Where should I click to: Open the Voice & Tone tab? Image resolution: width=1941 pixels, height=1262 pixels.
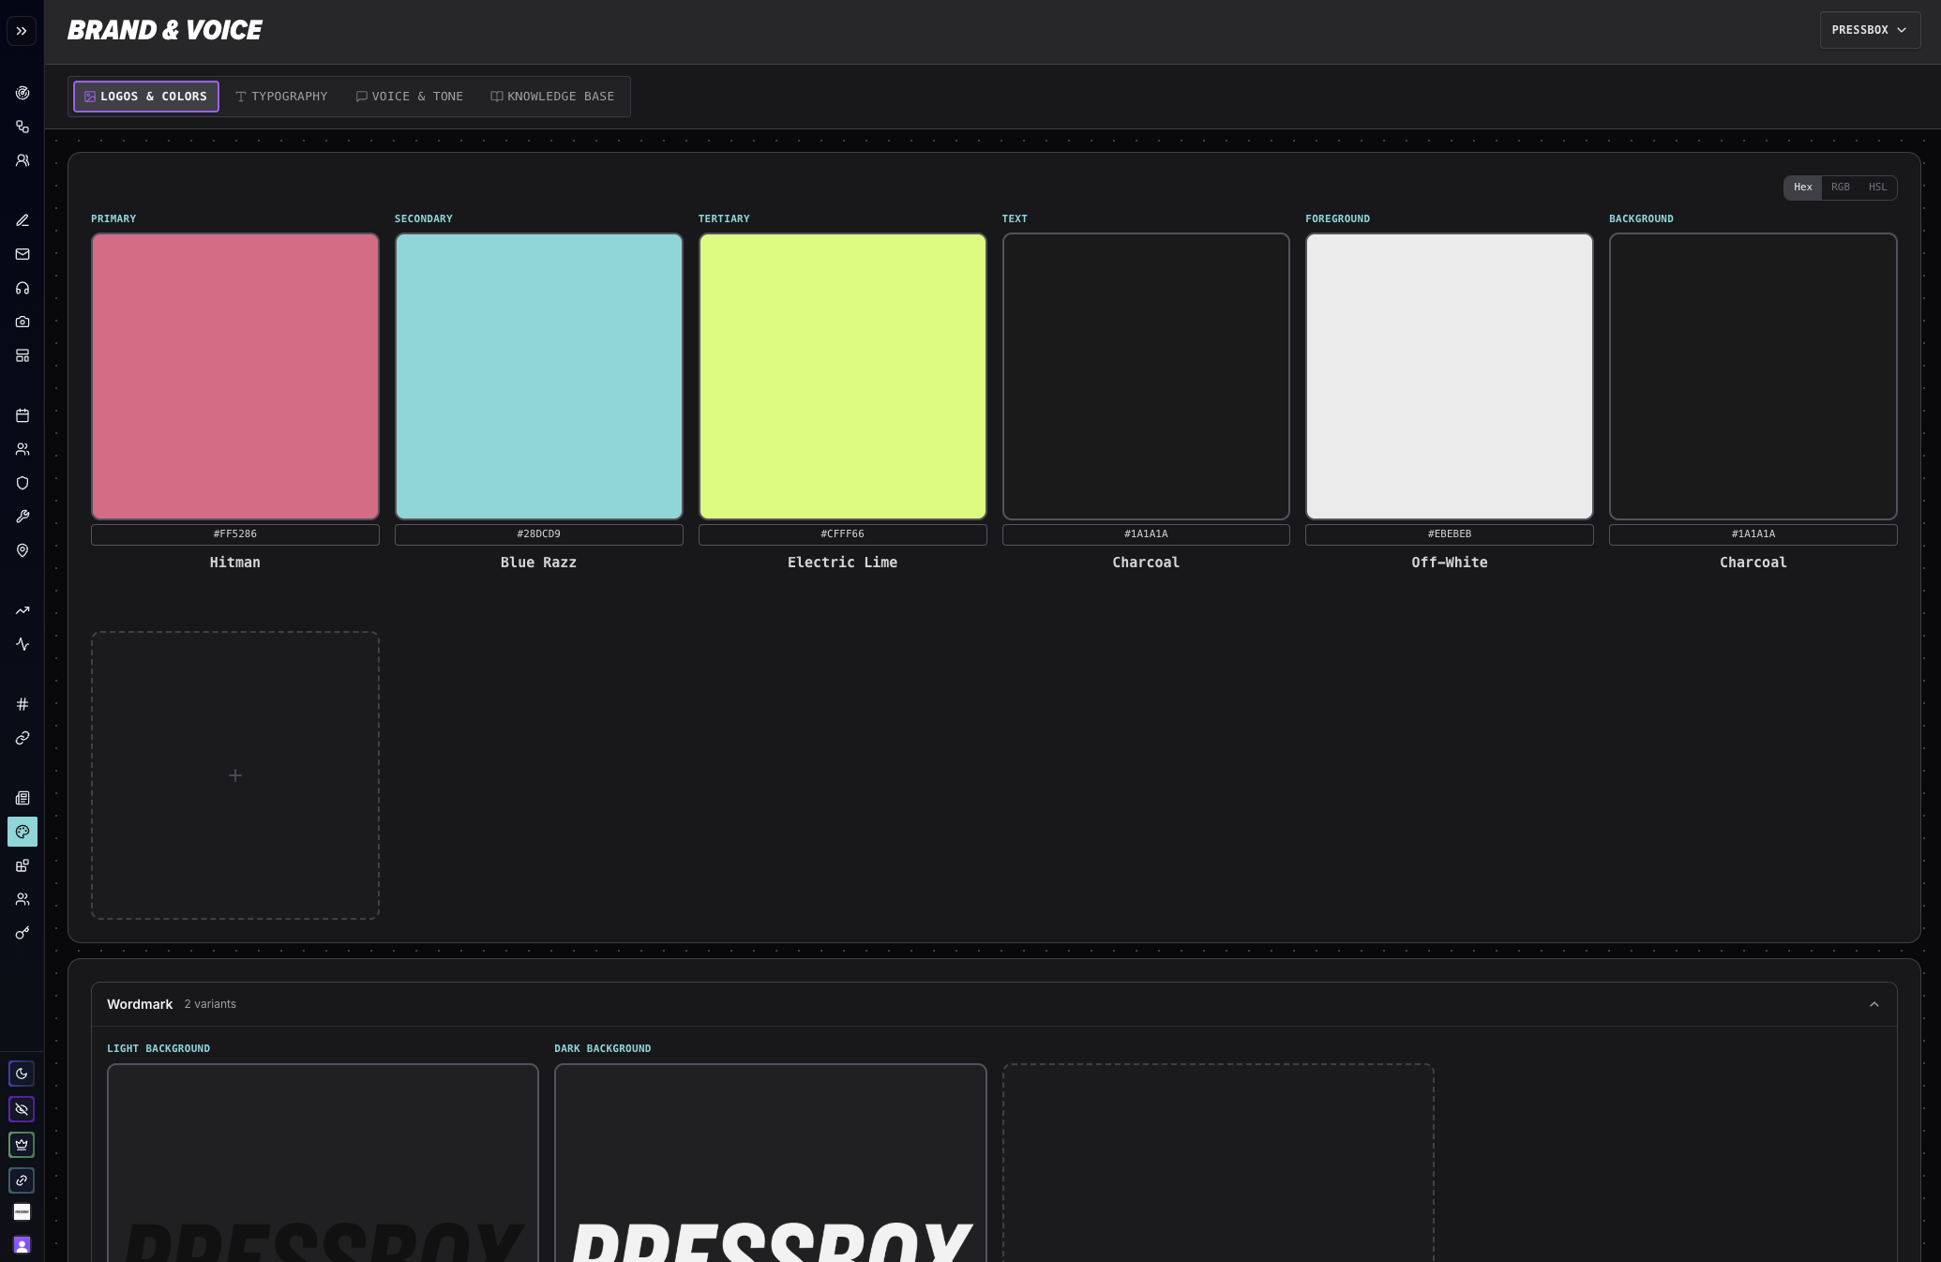409,97
